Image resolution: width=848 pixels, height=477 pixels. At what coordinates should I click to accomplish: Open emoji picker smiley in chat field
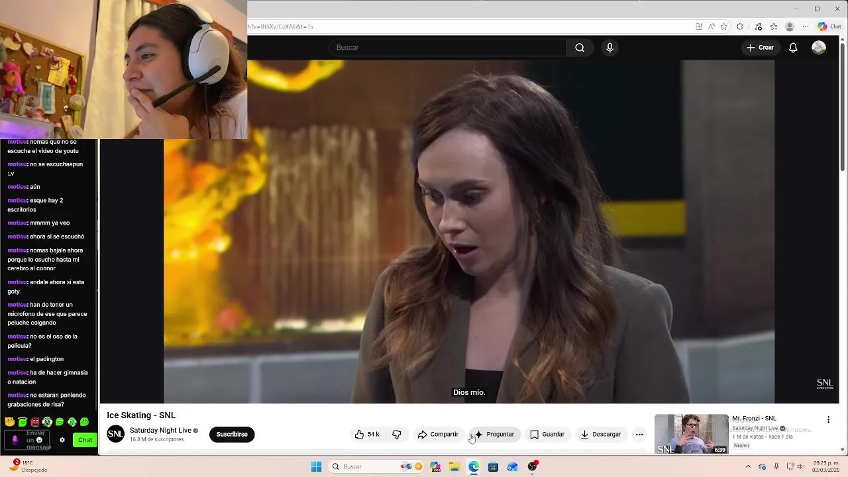click(x=40, y=440)
